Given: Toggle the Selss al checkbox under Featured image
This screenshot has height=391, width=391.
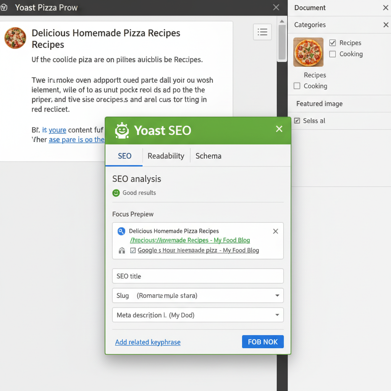Looking at the screenshot, I should [x=297, y=121].
